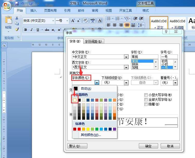Toggle the 隐藏 checkbox
This screenshot has height=158, width=195.
pos(146,104)
